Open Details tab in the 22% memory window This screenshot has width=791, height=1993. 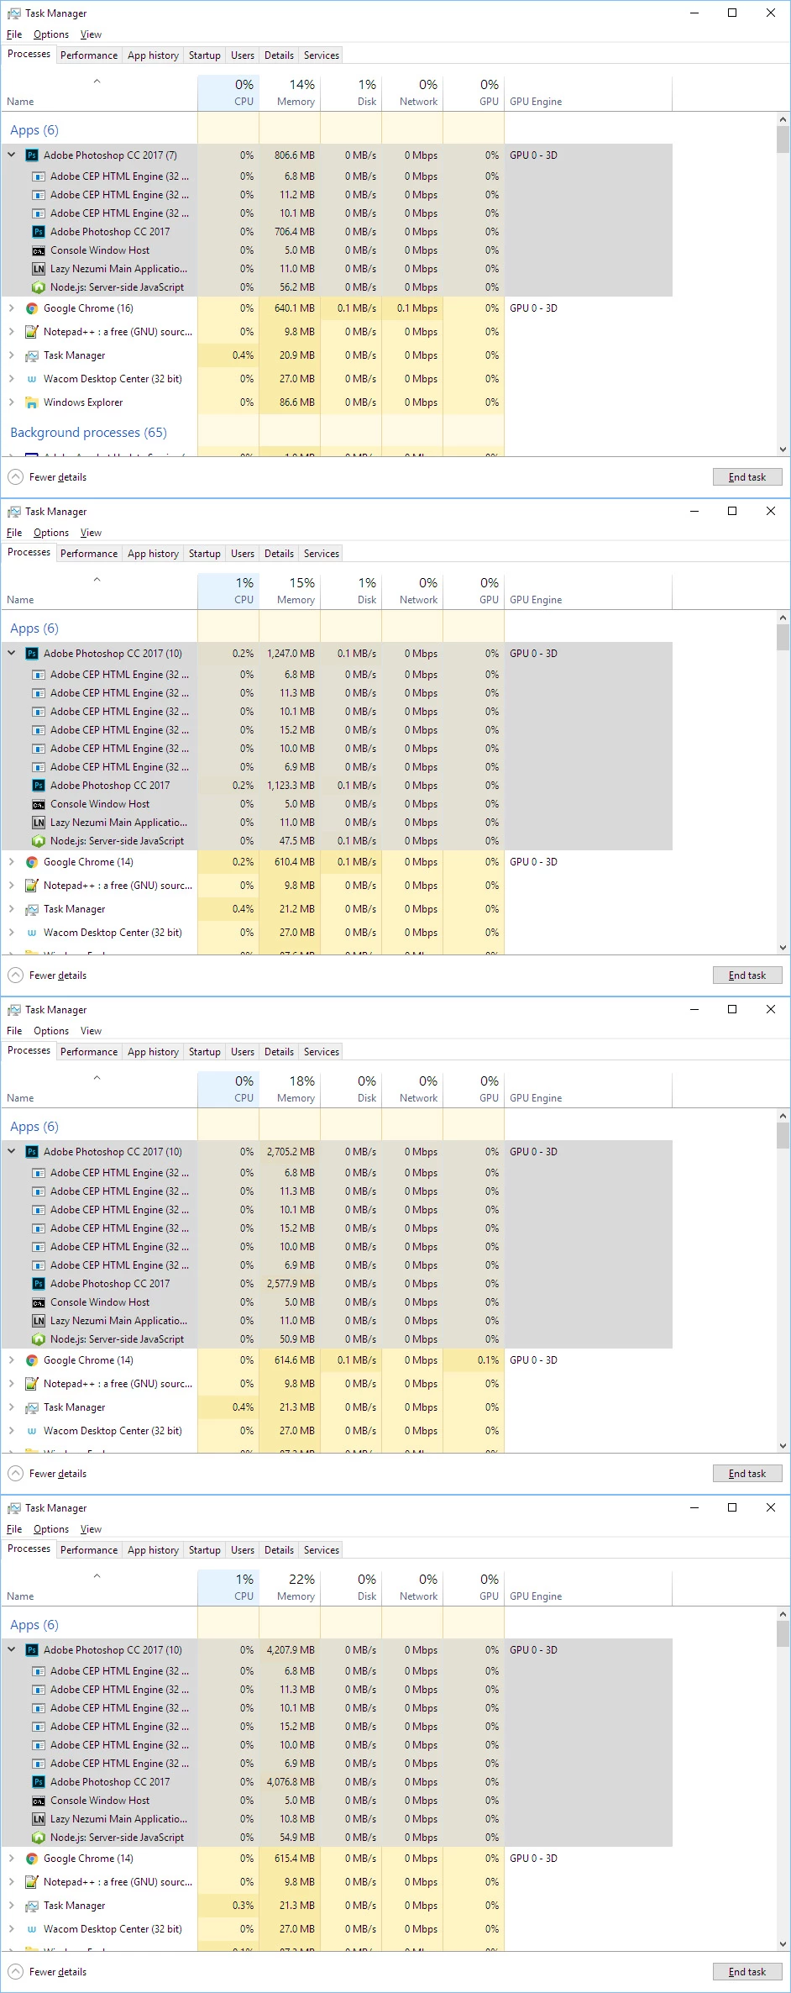click(279, 1550)
